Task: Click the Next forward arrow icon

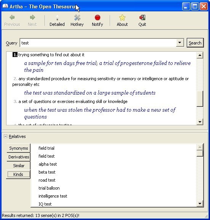Action: 32,17
